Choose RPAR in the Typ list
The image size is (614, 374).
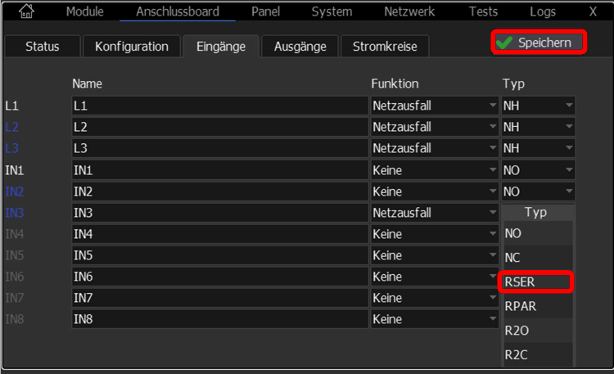(x=535, y=307)
